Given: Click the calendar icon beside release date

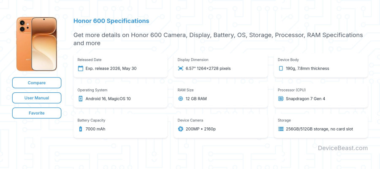Looking at the screenshot, I should (81, 68).
